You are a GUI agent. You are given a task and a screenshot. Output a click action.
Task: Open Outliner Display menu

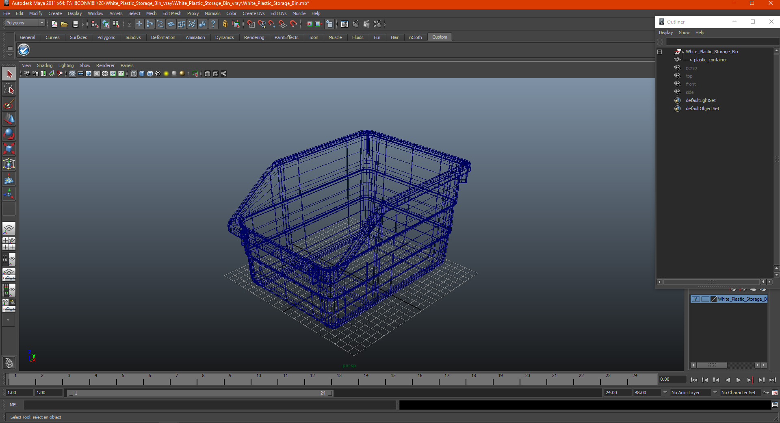[x=666, y=33]
